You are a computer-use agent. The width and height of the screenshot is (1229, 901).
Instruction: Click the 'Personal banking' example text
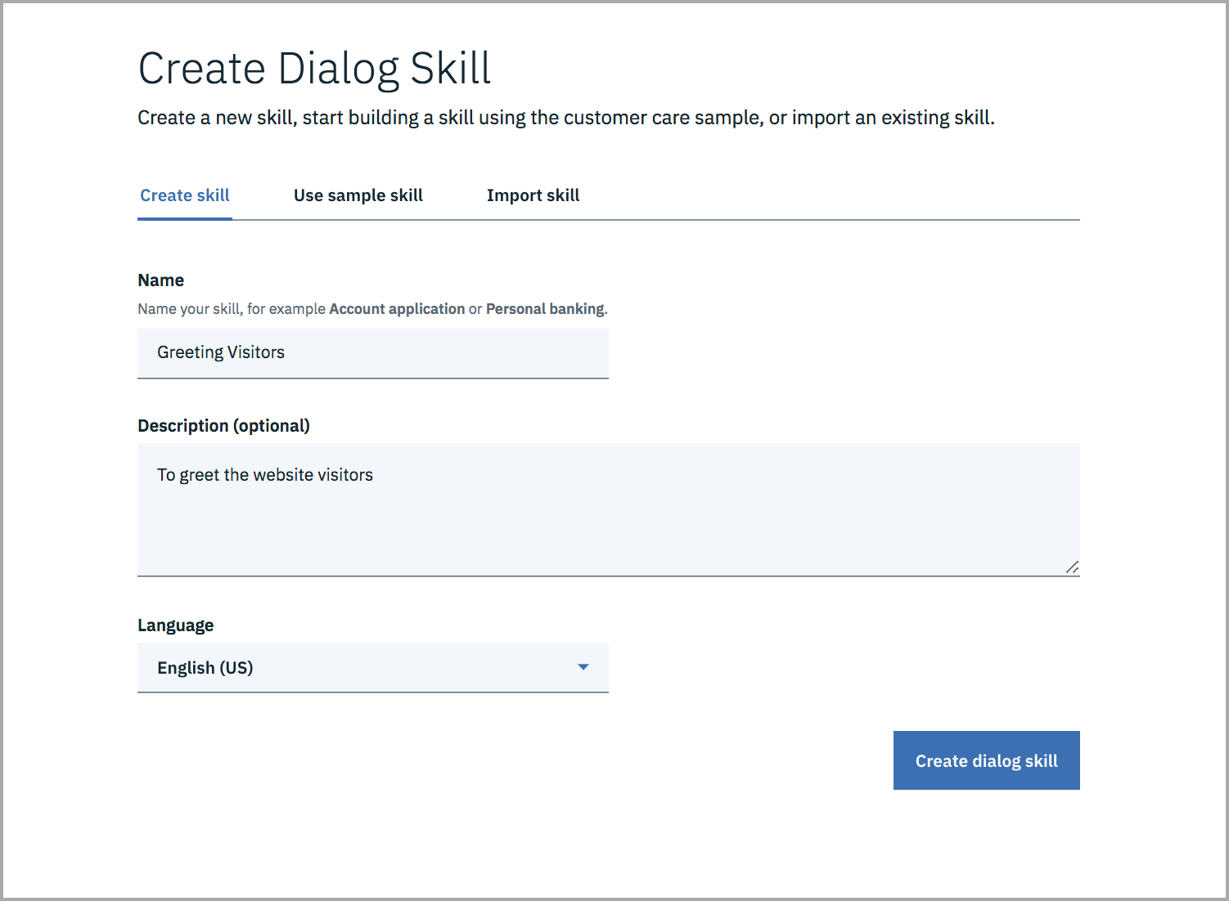tap(545, 308)
